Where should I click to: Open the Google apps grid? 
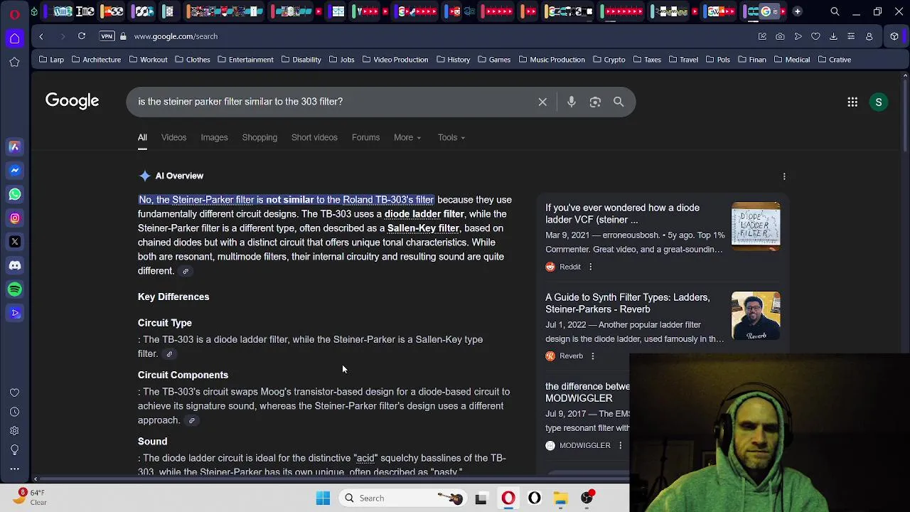(x=852, y=102)
